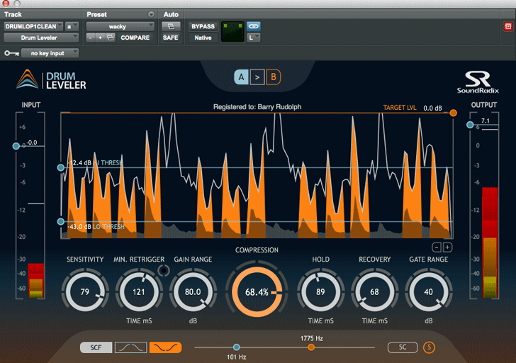Toggle the sidechain solo S icon
This screenshot has width=516, height=363.
click(429, 347)
